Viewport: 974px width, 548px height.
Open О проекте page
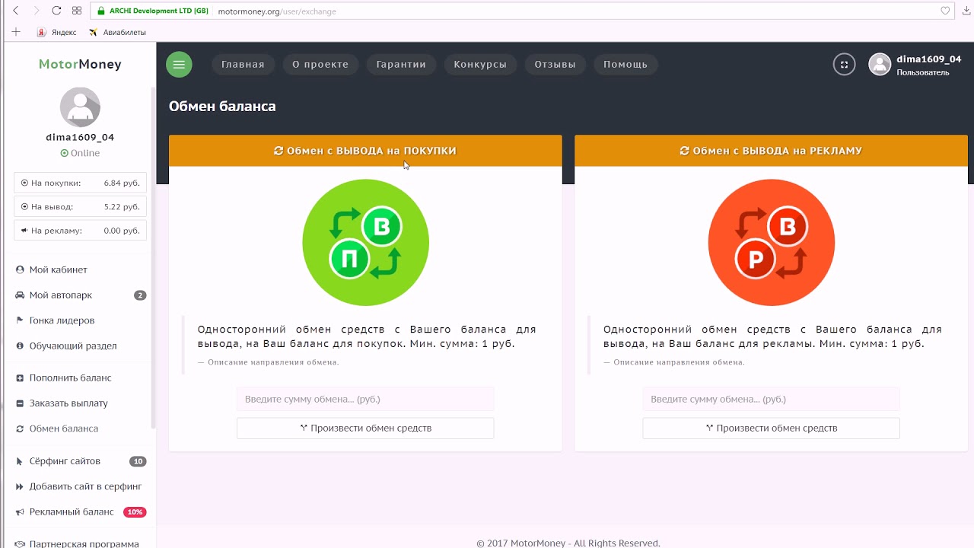click(x=320, y=64)
